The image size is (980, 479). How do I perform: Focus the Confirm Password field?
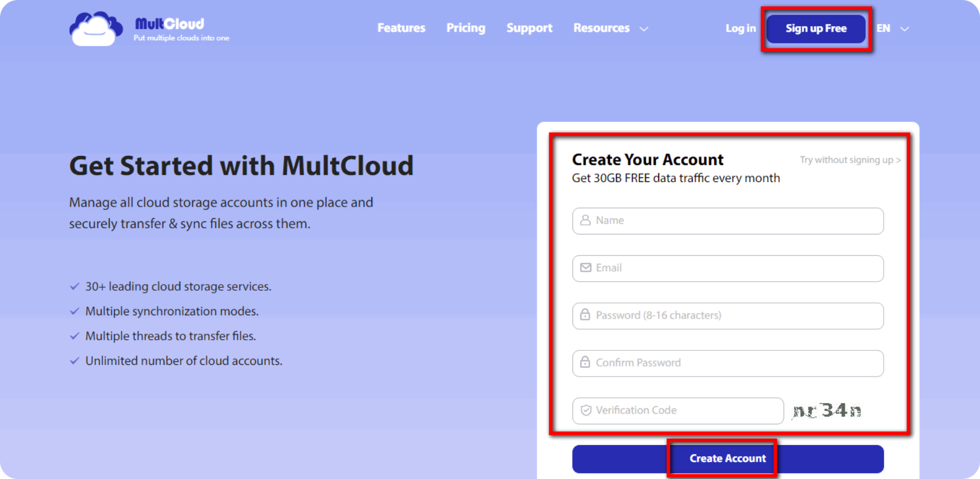point(728,363)
